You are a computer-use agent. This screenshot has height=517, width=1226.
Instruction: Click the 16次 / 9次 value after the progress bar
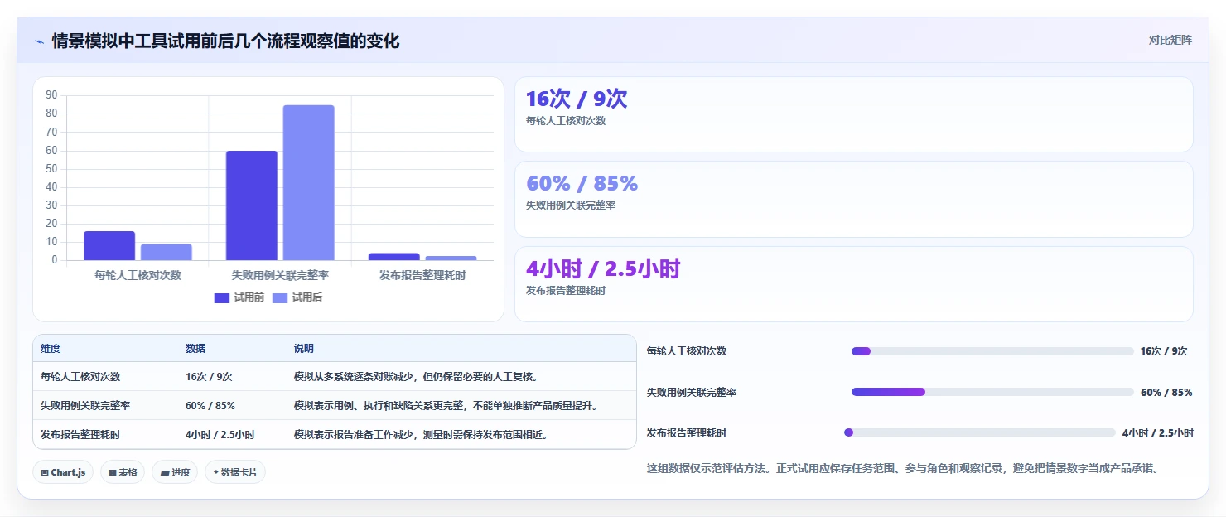point(1164,351)
